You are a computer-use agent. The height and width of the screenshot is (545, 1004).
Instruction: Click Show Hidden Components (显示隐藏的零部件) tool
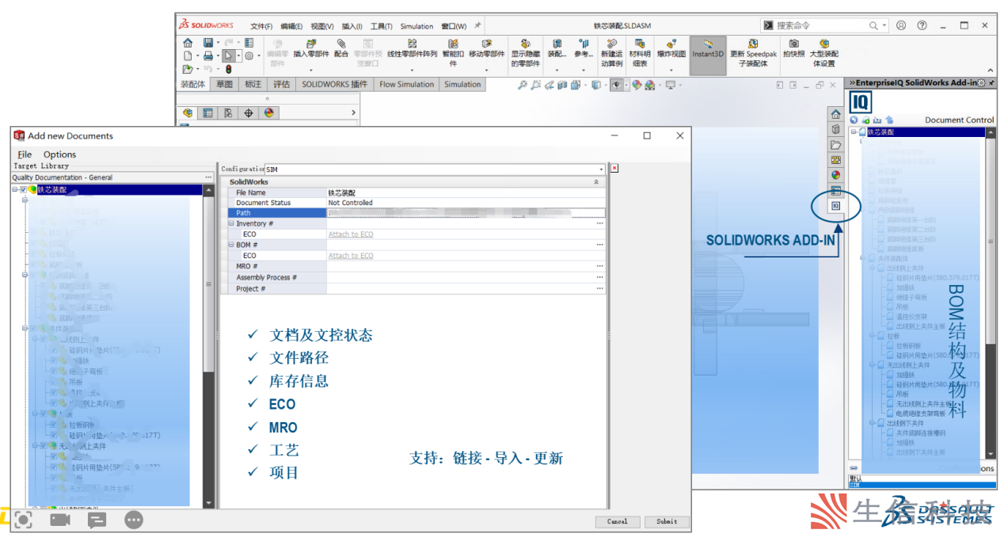(525, 52)
